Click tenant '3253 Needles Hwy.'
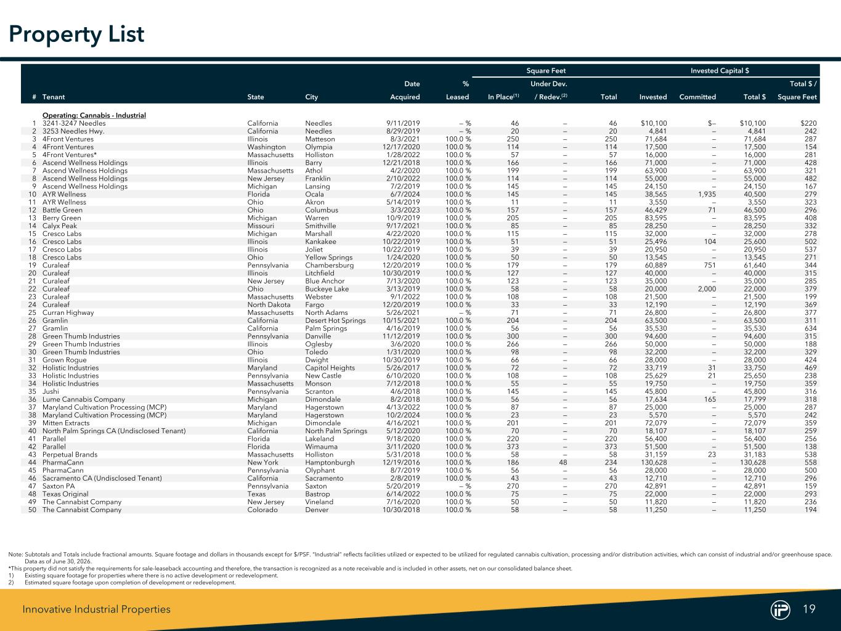The width and height of the screenshot is (841, 631). (x=73, y=131)
